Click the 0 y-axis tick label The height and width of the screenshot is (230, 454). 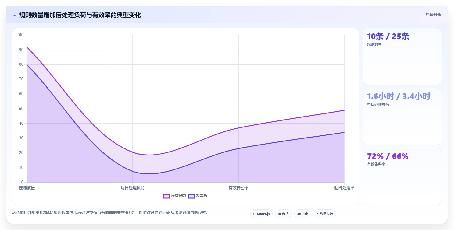[x=22, y=182]
